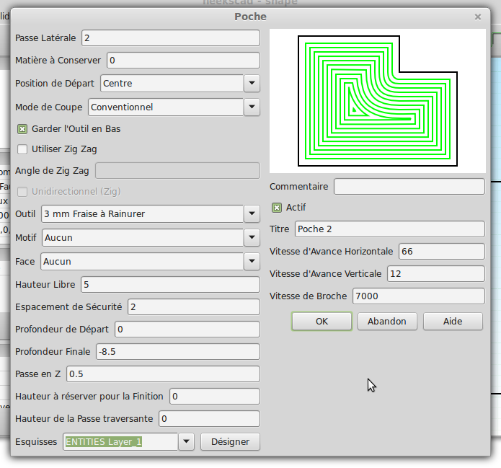Expand the Esquisses dropdown arrow
Image resolution: width=501 pixels, height=468 pixels.
(x=186, y=441)
